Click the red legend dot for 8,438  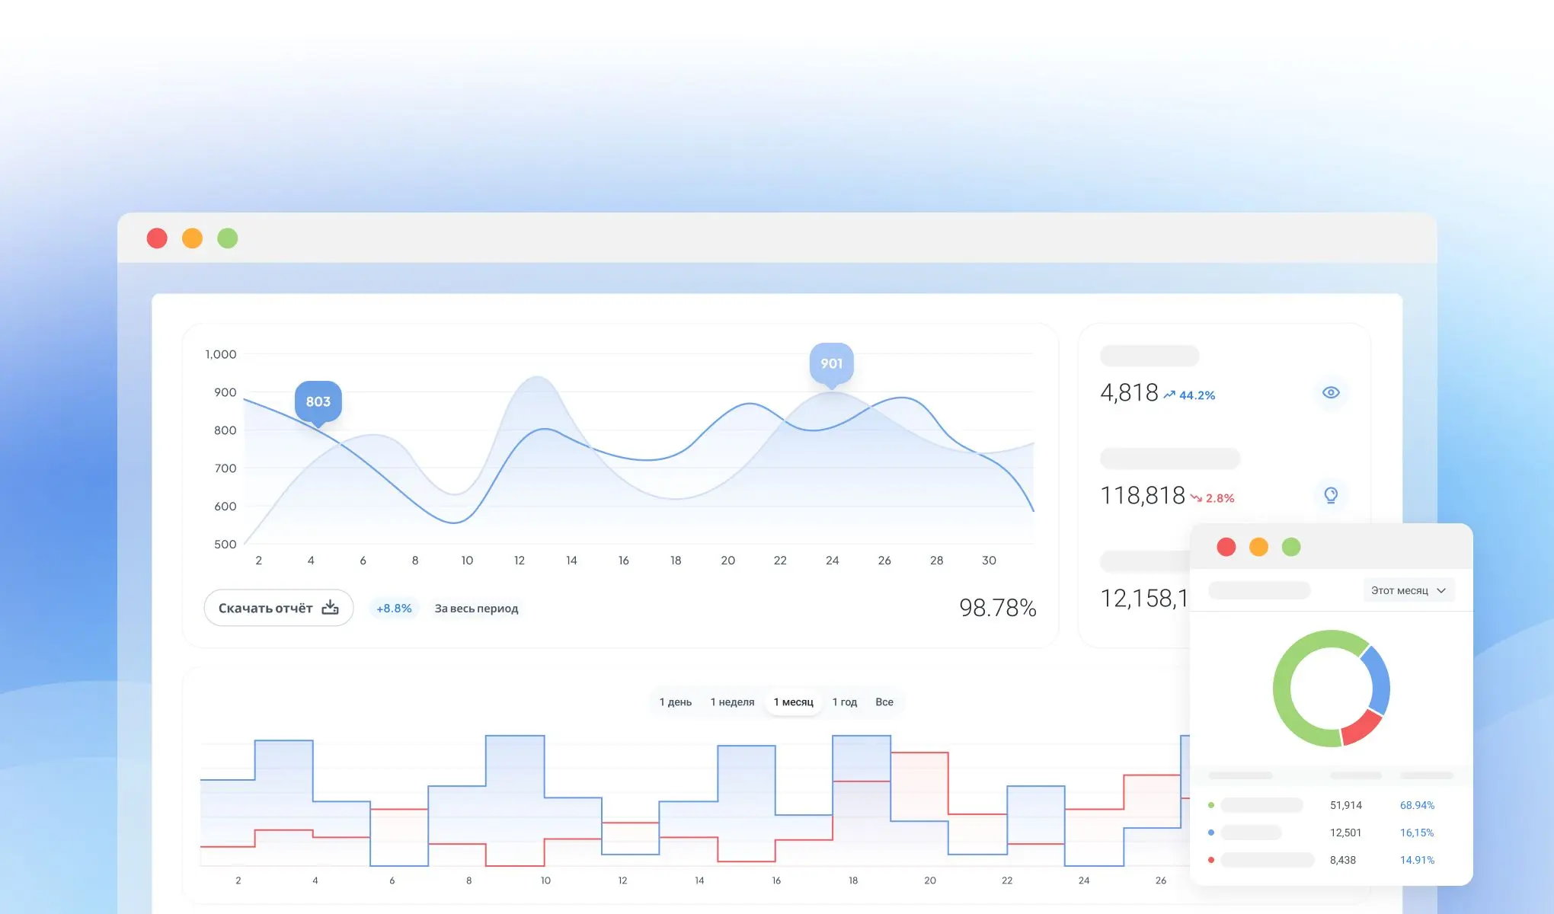coord(1211,860)
